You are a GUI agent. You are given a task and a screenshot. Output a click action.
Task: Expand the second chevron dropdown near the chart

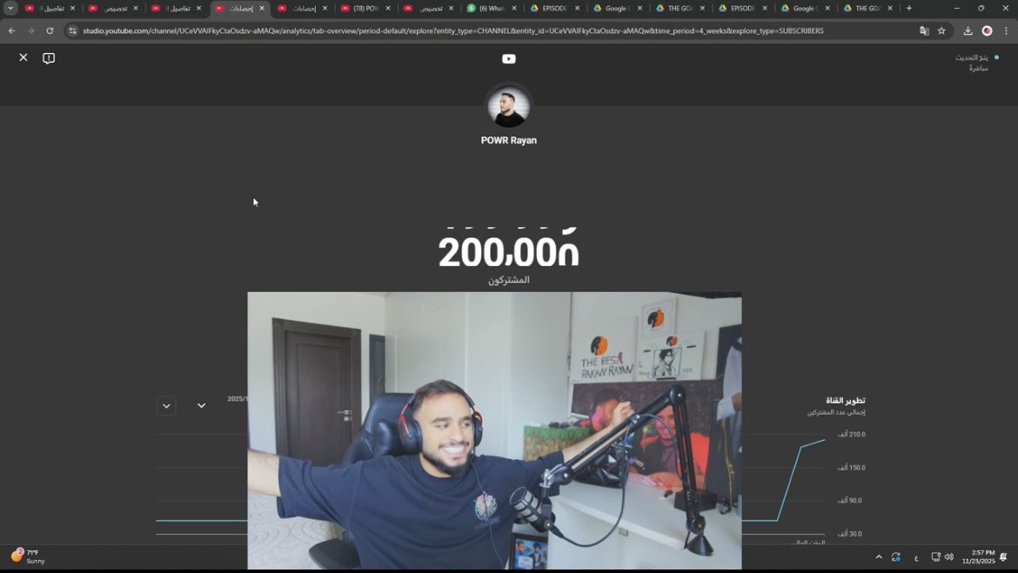click(201, 406)
